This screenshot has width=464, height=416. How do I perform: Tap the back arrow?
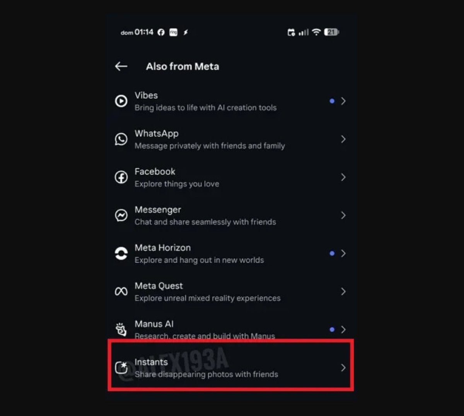coord(121,67)
